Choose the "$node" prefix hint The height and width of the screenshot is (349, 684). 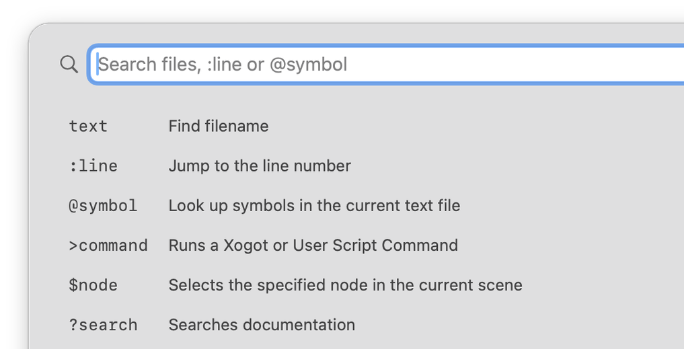pos(93,285)
